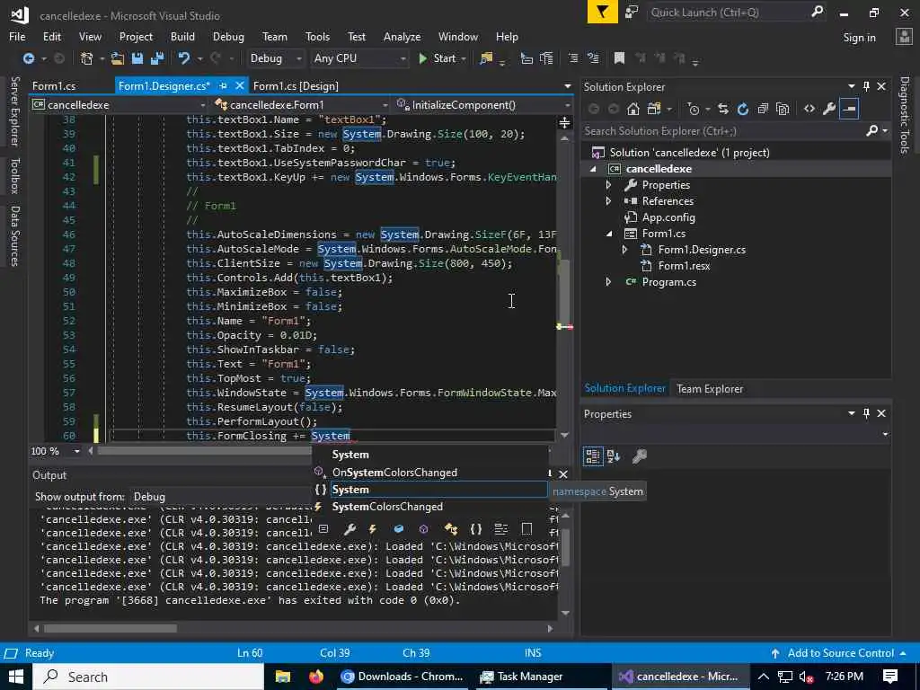Viewport: 920px width, 690px height.
Task: Expand the References node
Action: pyautogui.click(x=608, y=201)
